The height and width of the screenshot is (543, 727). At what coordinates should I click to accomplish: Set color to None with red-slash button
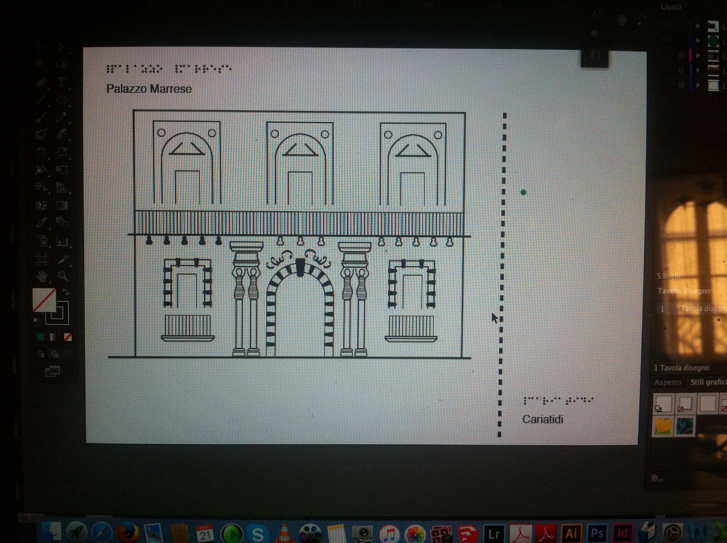click(68, 337)
